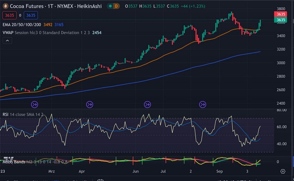Collapse the indicator legend with chevron arrow
This screenshot has height=181, width=294.
(7, 40)
